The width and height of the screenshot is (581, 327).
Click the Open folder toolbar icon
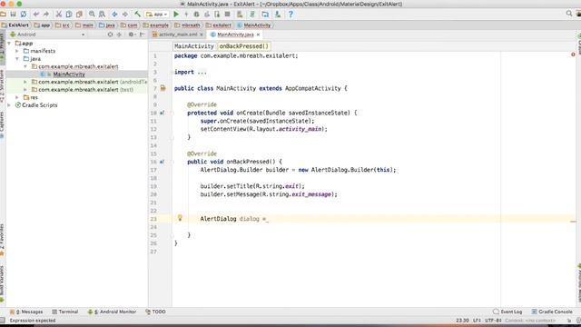[x=3, y=15]
